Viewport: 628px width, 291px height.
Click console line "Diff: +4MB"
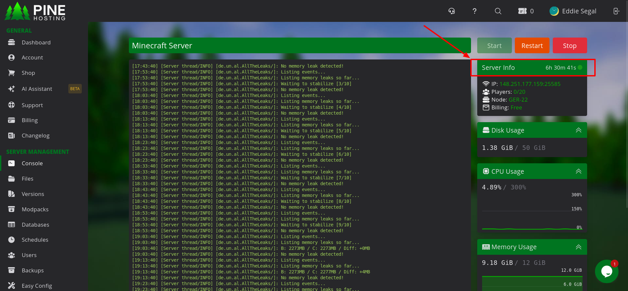point(357,272)
